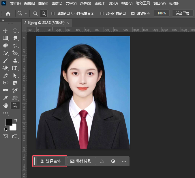Select the Gradient tool
The width and height of the screenshot is (195, 178).
5,38
